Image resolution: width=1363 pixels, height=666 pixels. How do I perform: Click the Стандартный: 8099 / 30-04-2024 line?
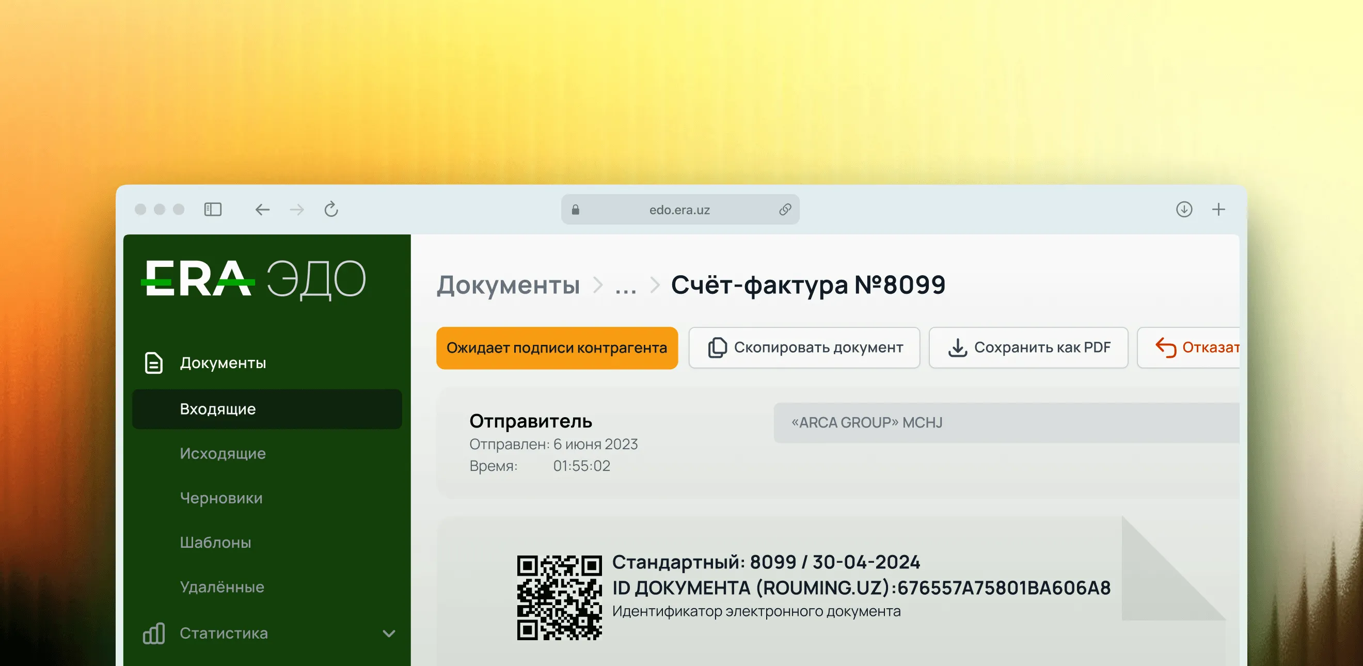766,562
